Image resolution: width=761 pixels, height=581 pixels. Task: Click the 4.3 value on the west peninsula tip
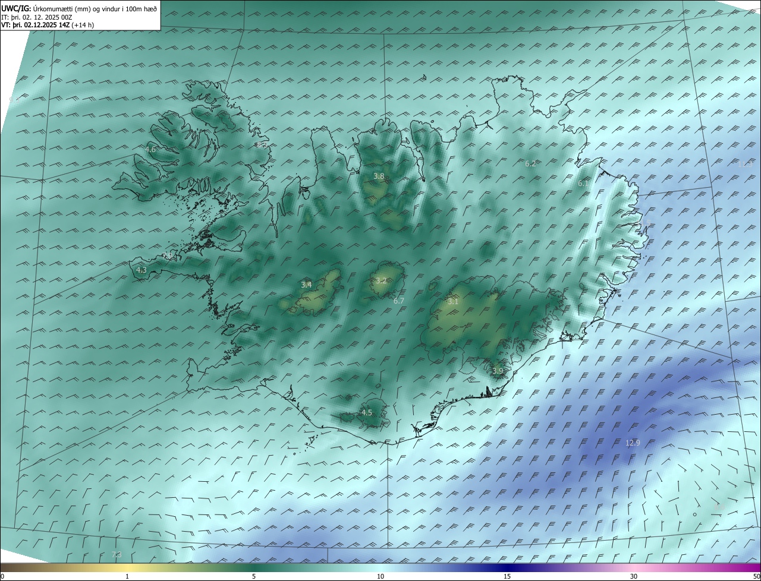141,270
